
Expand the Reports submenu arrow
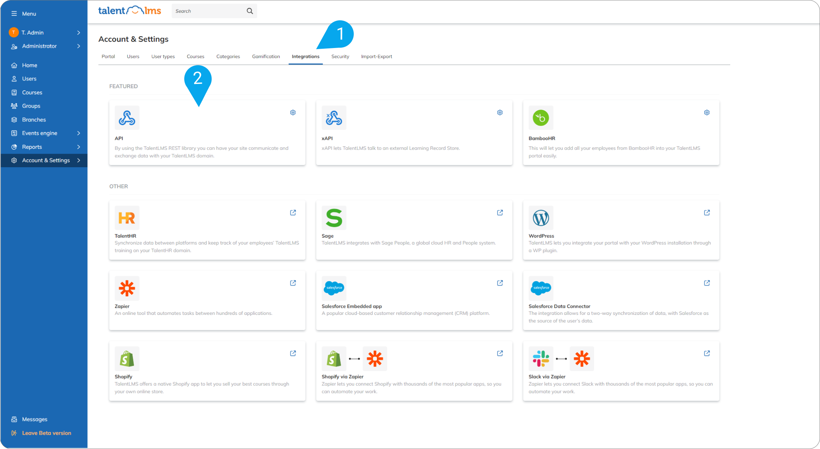78,147
